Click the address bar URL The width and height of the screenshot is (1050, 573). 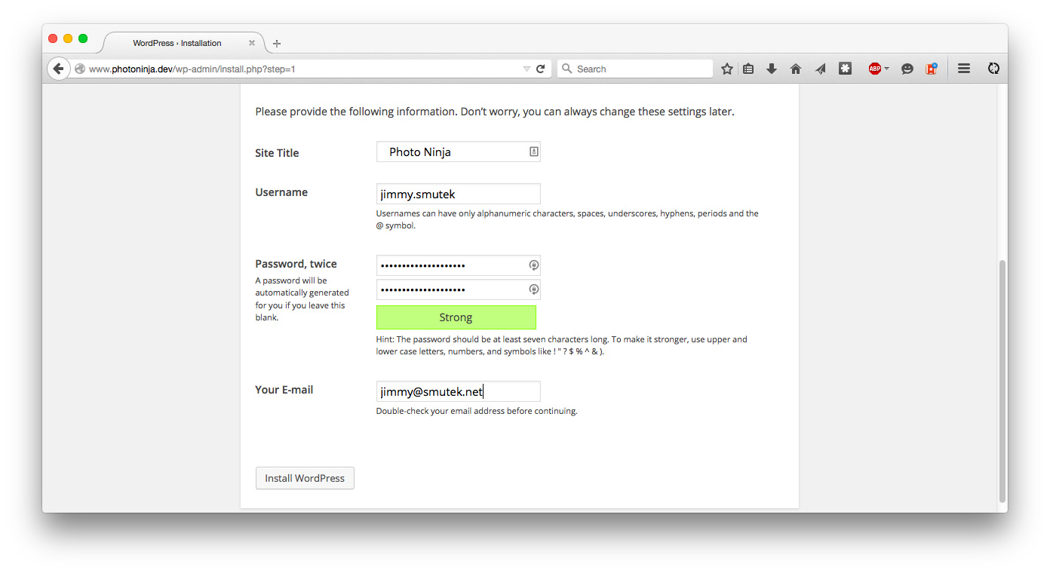(192, 69)
